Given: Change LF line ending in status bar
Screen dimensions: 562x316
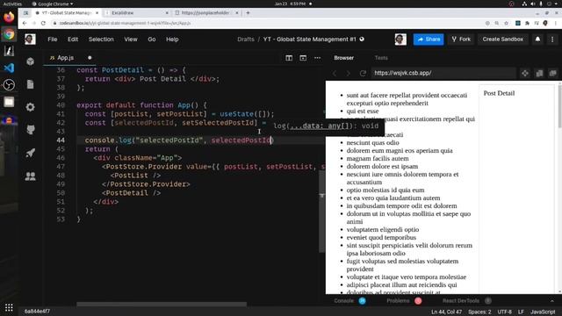Looking at the screenshot, I should [x=521, y=312].
